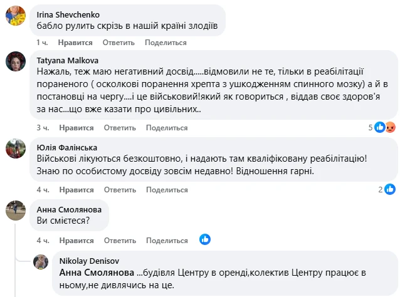Click angry reaction icon on Tatyana's comment
The height and width of the screenshot is (297, 400).
390,127
